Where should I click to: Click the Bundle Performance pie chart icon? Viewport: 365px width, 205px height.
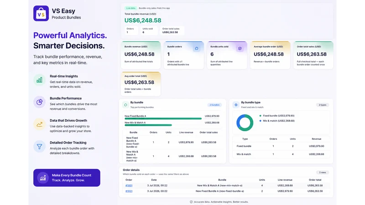(x=39, y=102)
